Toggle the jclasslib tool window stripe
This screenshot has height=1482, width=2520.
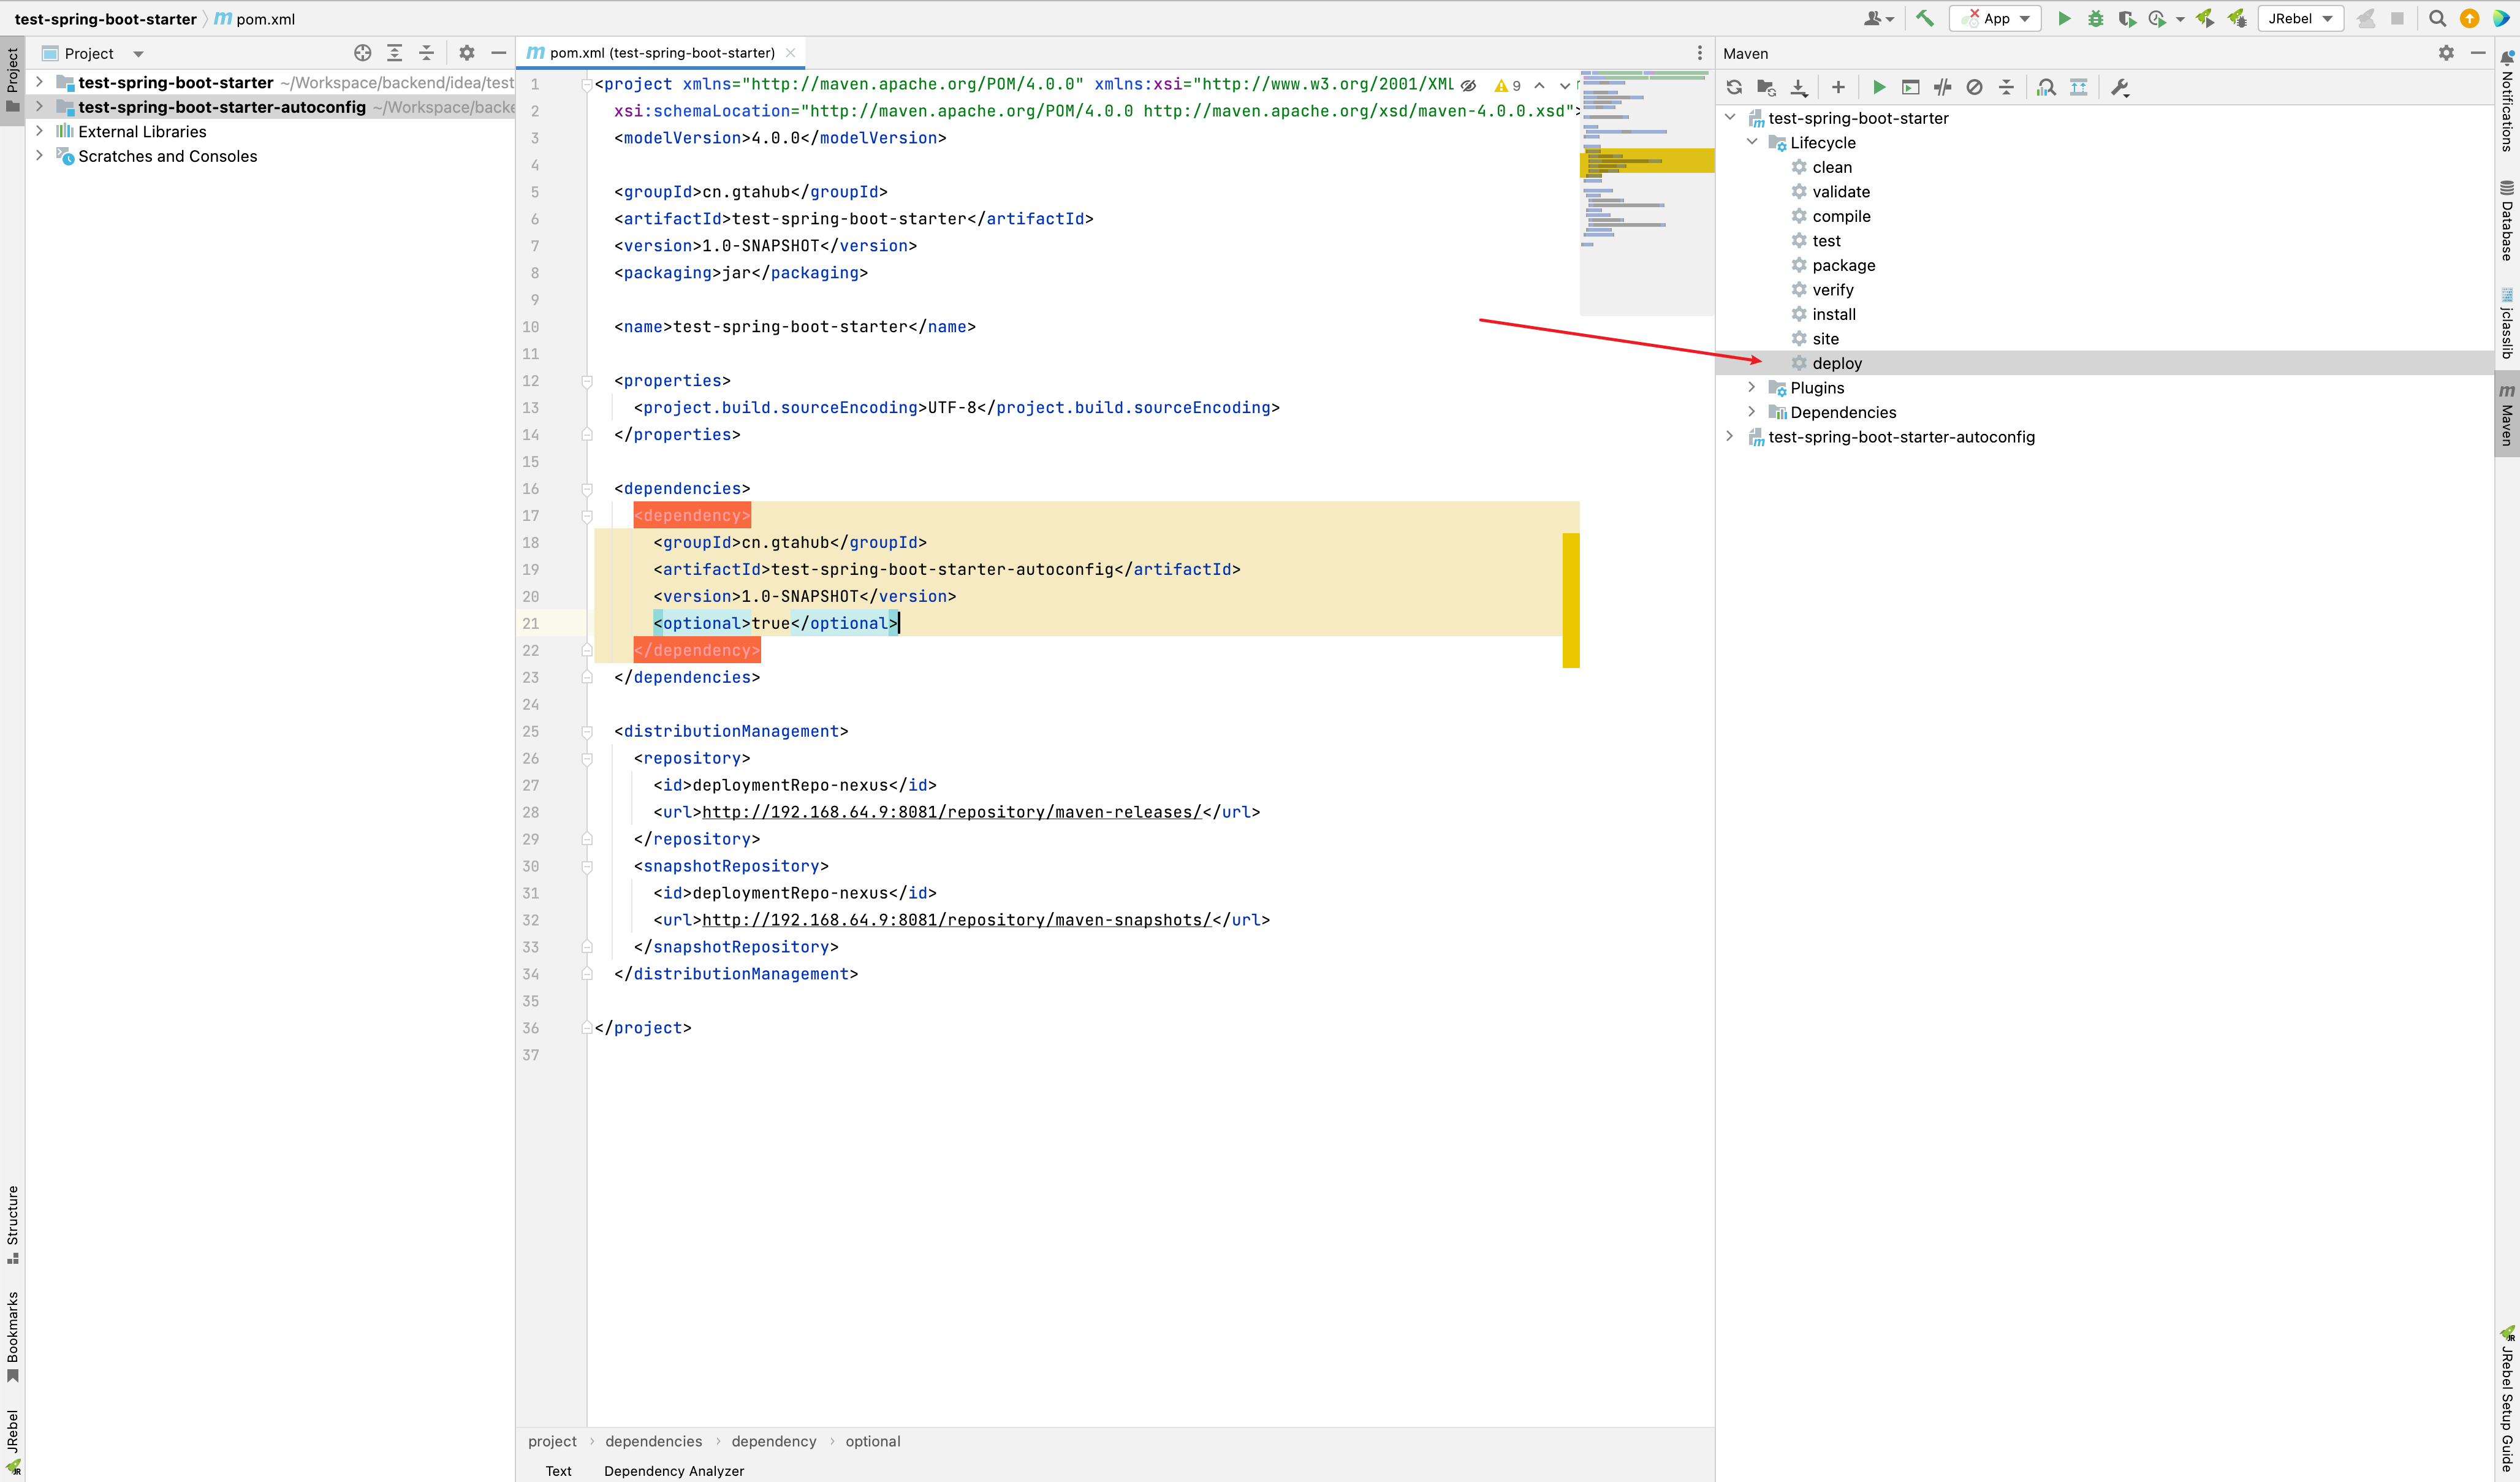pos(2506,323)
